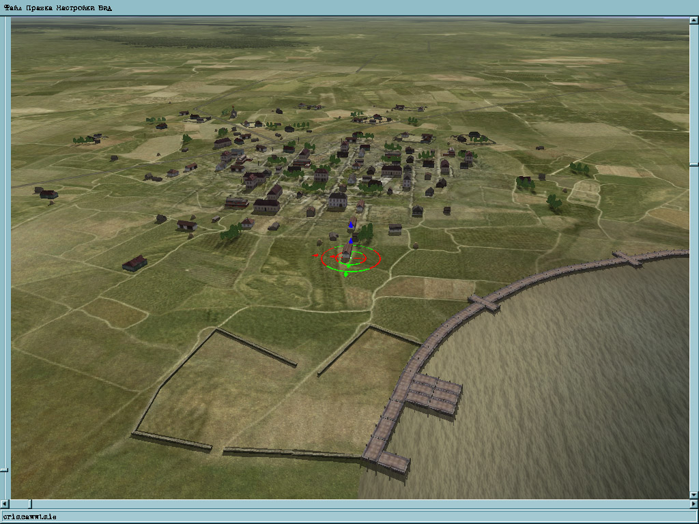The height and width of the screenshot is (524, 699).
Task: Click the crimeaww1.mis file name in status bar
Action: [x=29, y=517]
